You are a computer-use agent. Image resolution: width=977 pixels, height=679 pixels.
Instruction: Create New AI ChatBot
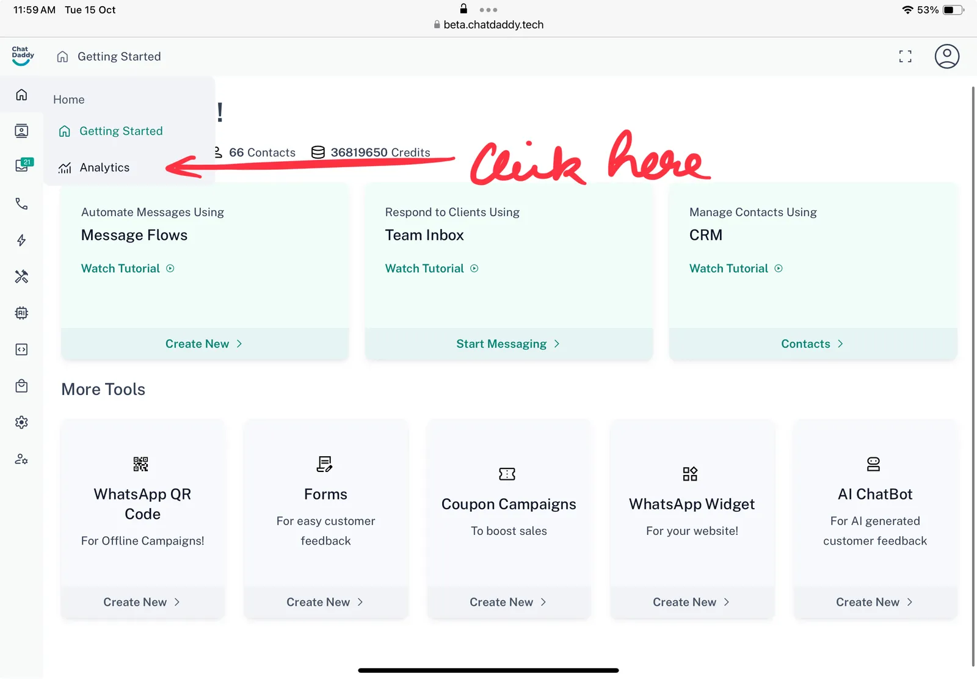click(x=874, y=602)
